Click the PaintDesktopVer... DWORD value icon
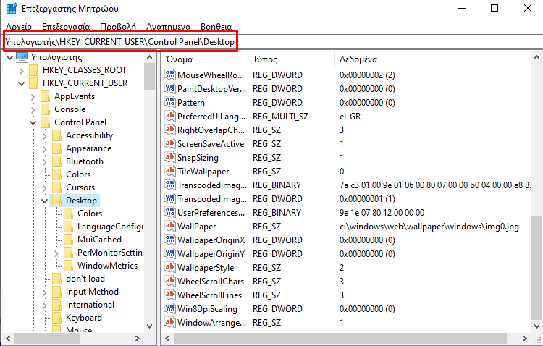This screenshot has width=543, height=346. click(x=169, y=88)
